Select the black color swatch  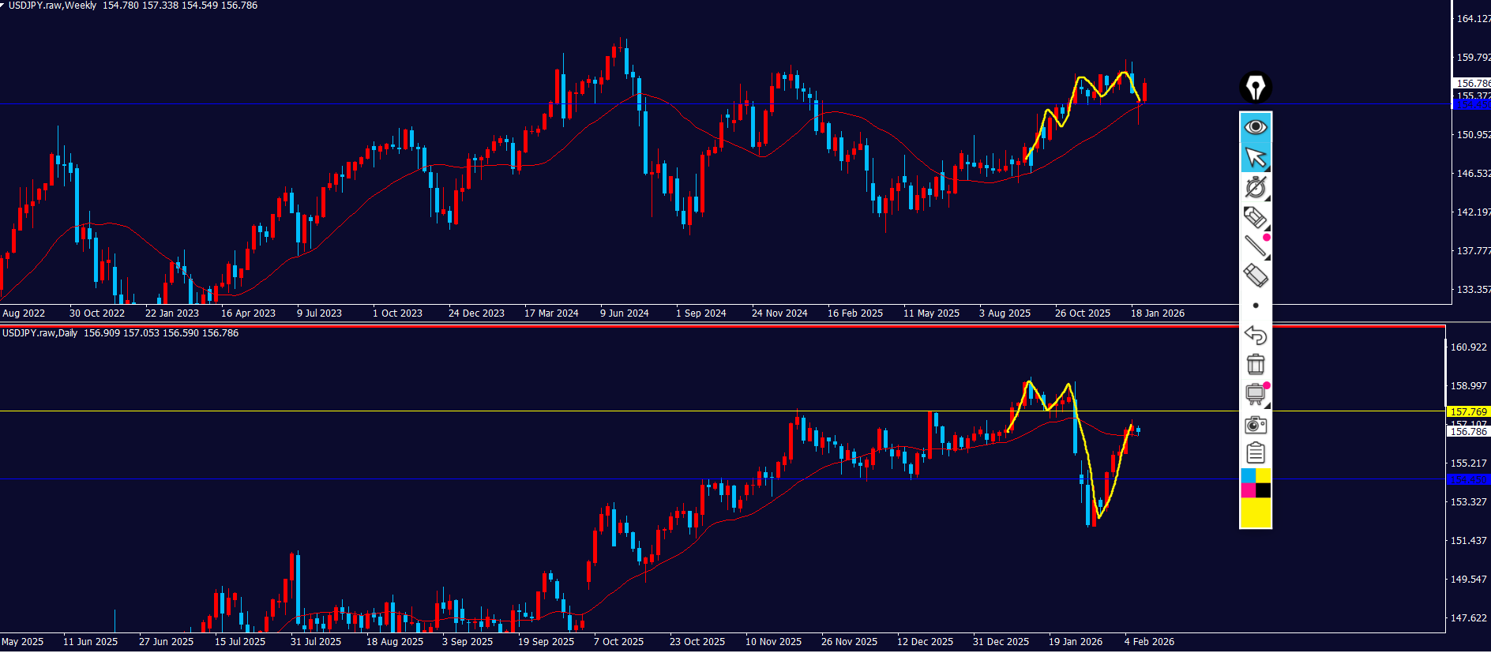coord(1263,490)
